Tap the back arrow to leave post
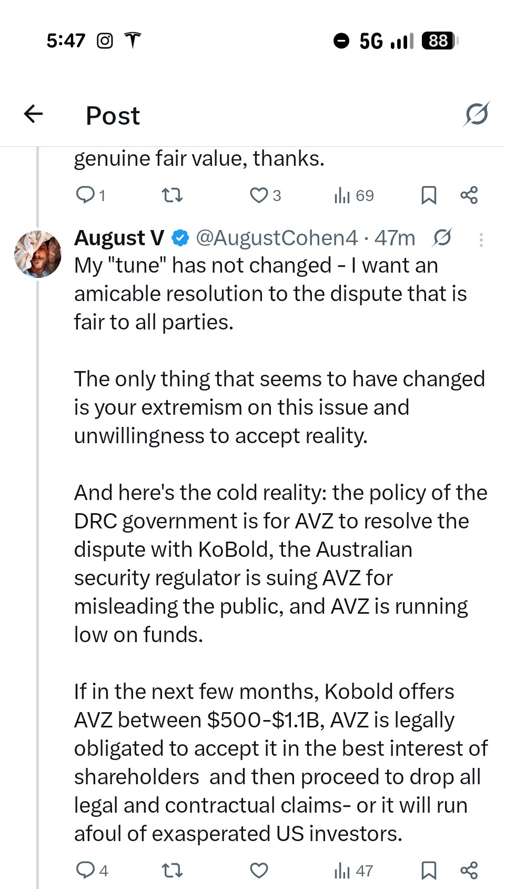Screen dimensions: 505x889 click(33, 114)
